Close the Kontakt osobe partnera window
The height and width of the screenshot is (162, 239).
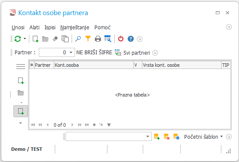(x=228, y=12)
